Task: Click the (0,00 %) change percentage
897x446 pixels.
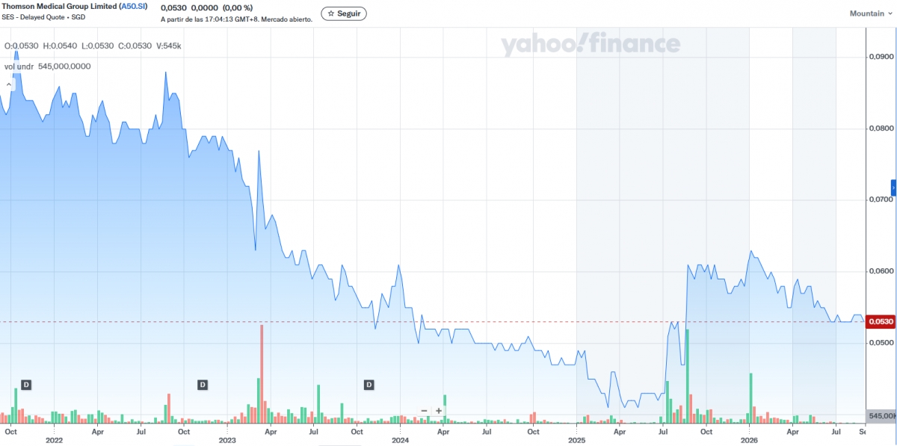Action: point(238,7)
